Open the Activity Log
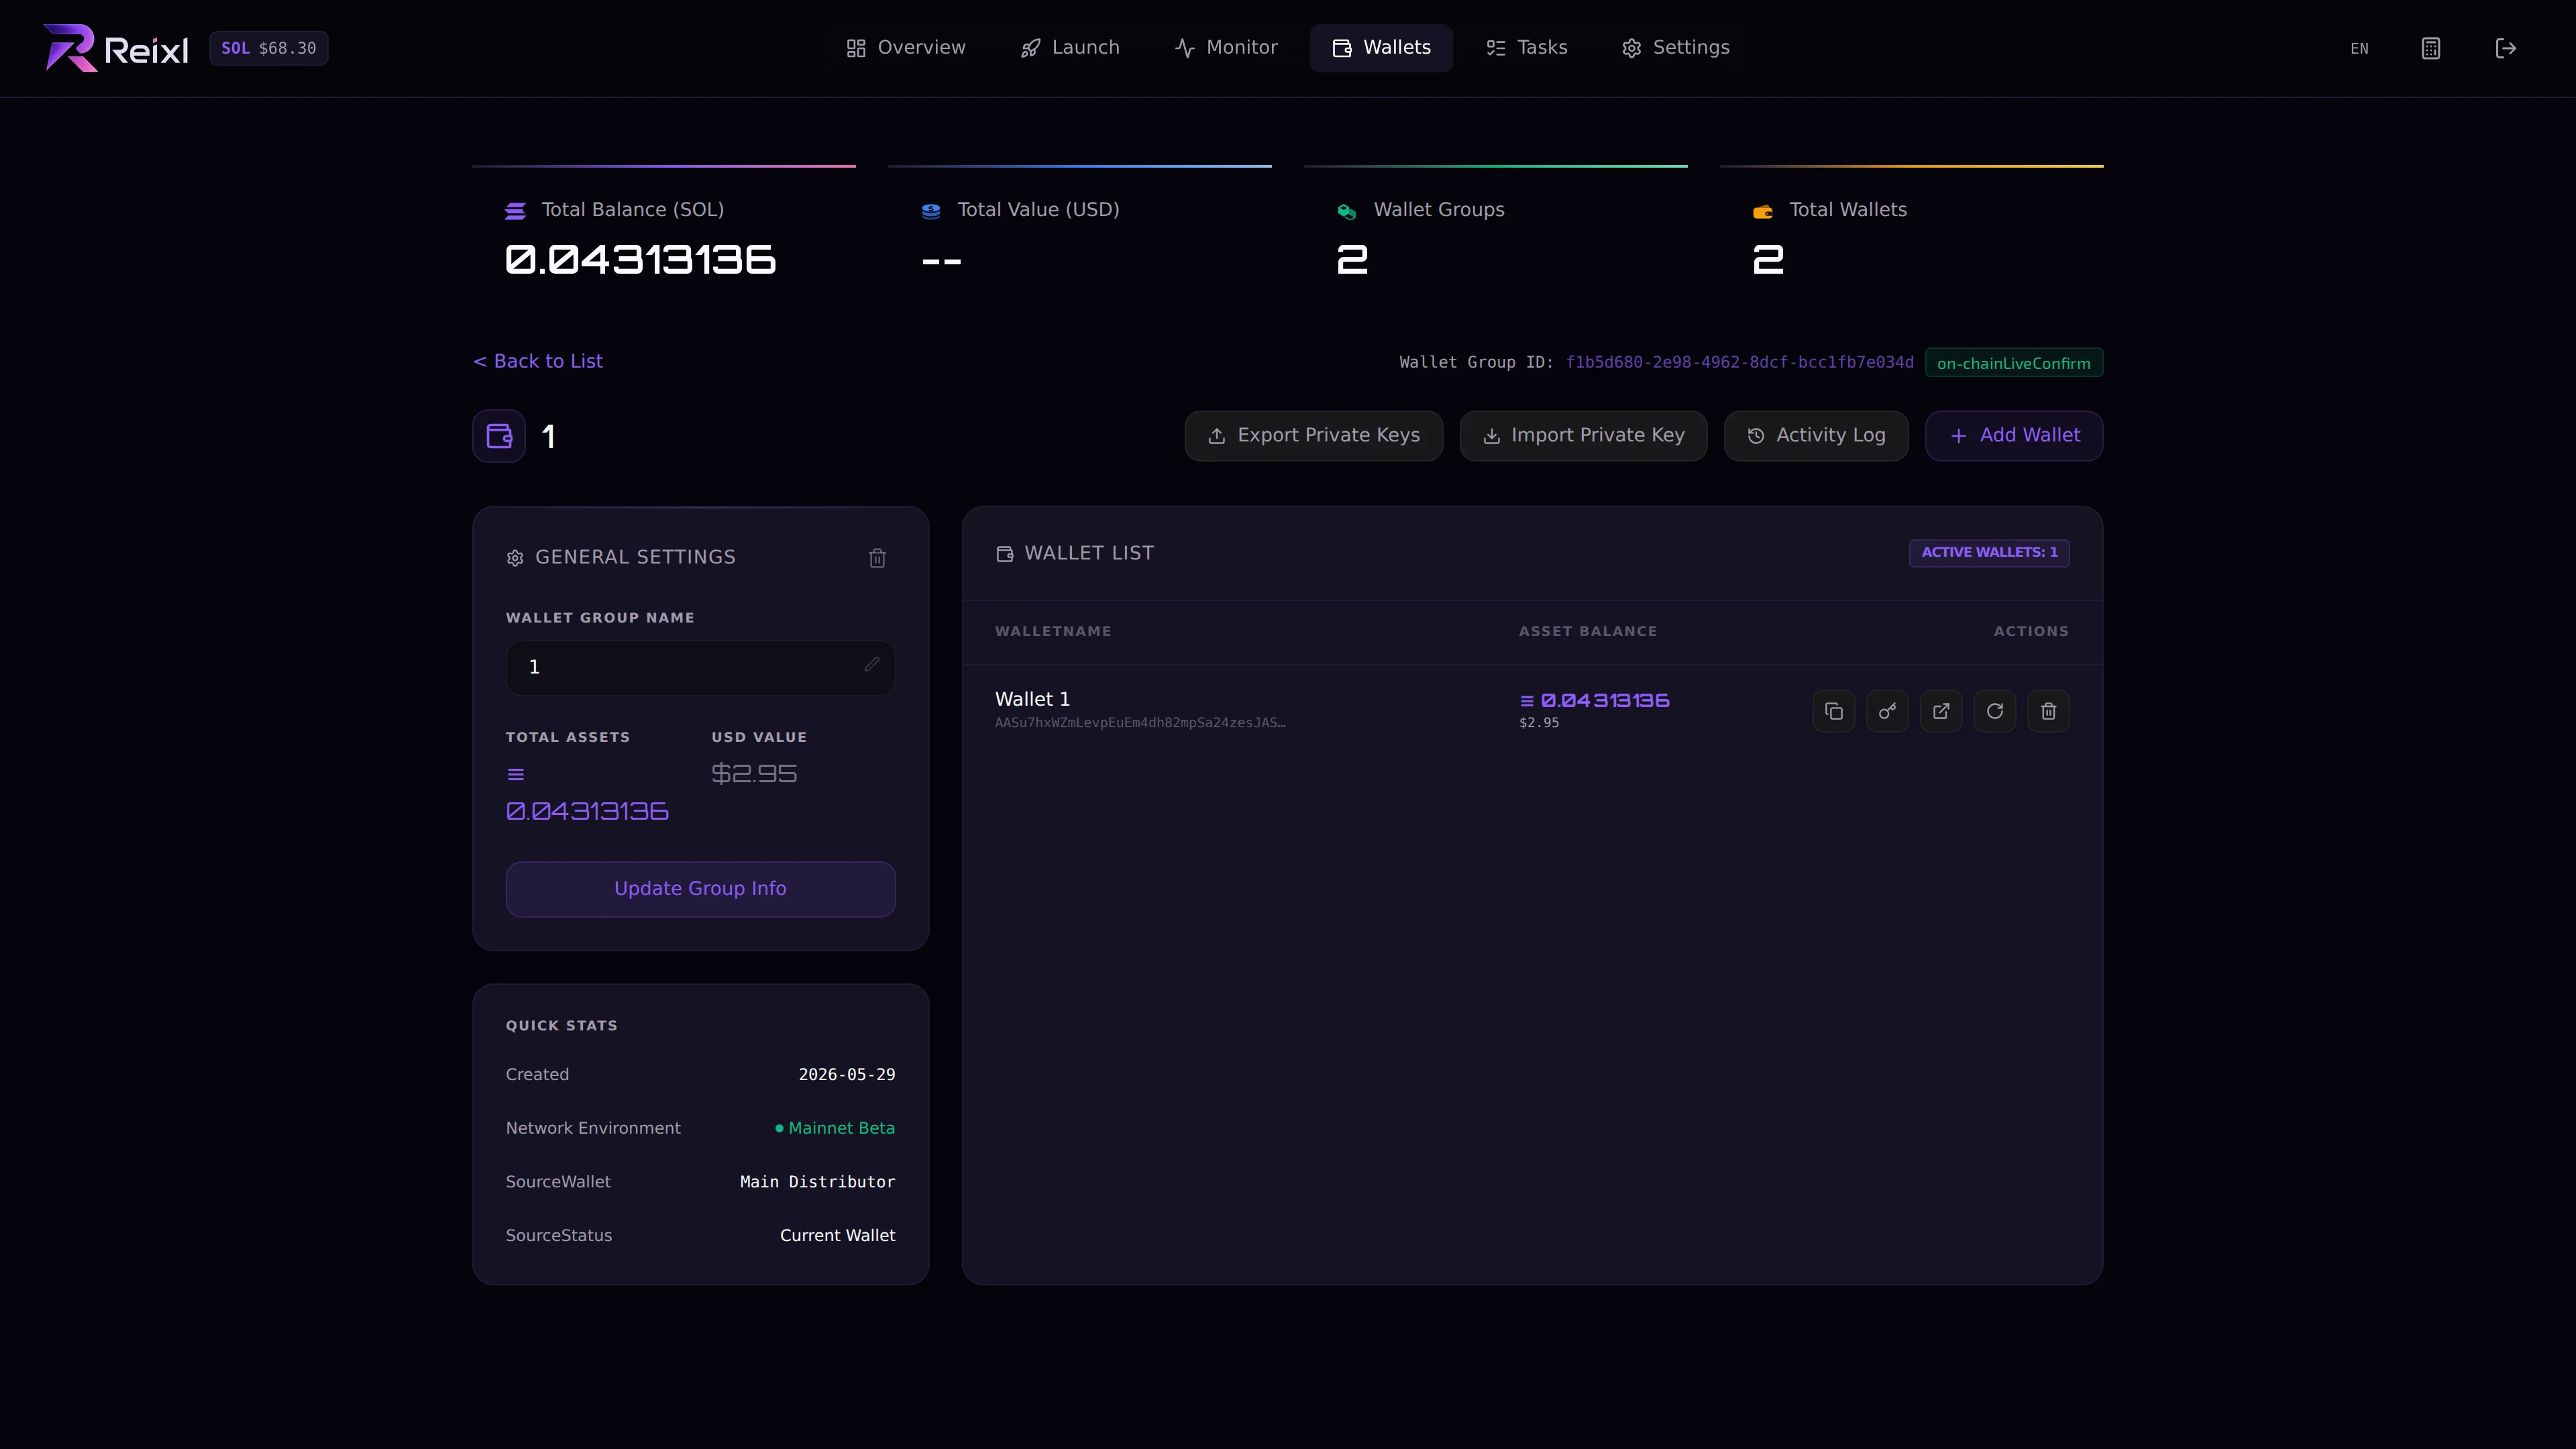2576x1449 pixels. pyautogui.click(x=1816, y=436)
